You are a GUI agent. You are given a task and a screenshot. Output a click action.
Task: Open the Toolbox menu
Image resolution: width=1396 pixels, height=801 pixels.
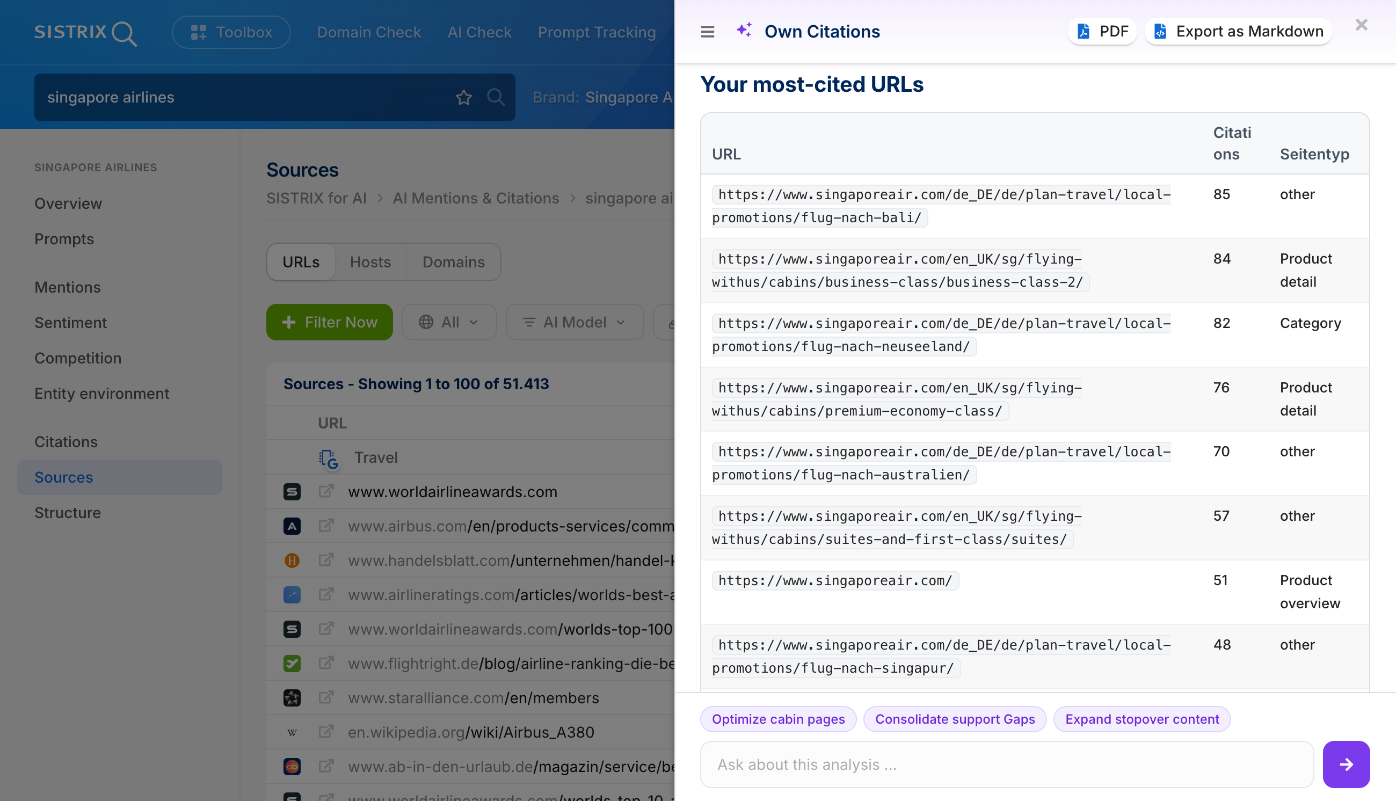point(231,32)
